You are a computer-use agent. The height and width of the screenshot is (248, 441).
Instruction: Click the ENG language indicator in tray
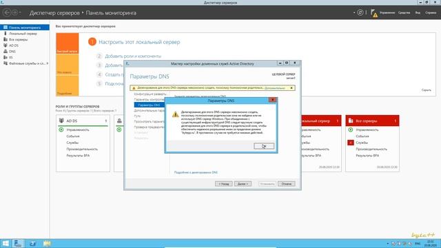coord(418,243)
